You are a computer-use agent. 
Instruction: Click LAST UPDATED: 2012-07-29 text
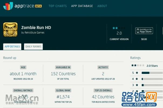(103, 79)
